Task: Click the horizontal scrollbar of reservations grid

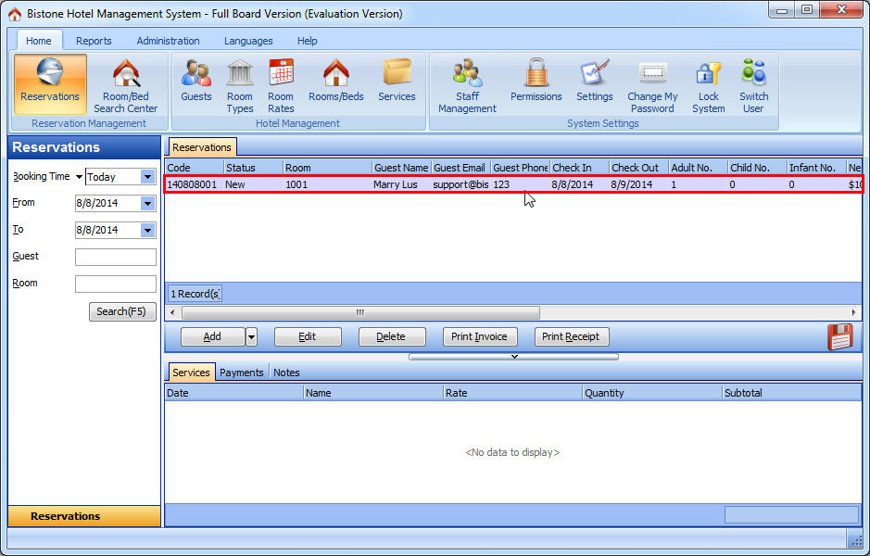Action: pyautogui.click(x=360, y=313)
